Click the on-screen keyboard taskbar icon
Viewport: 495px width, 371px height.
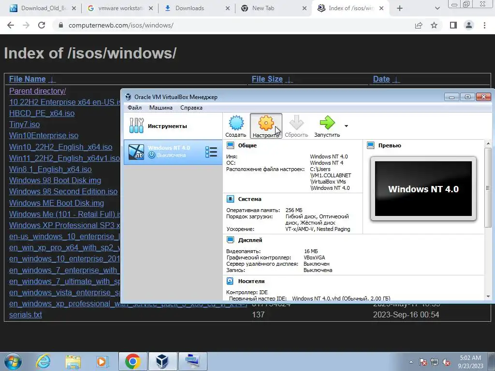(x=192, y=361)
